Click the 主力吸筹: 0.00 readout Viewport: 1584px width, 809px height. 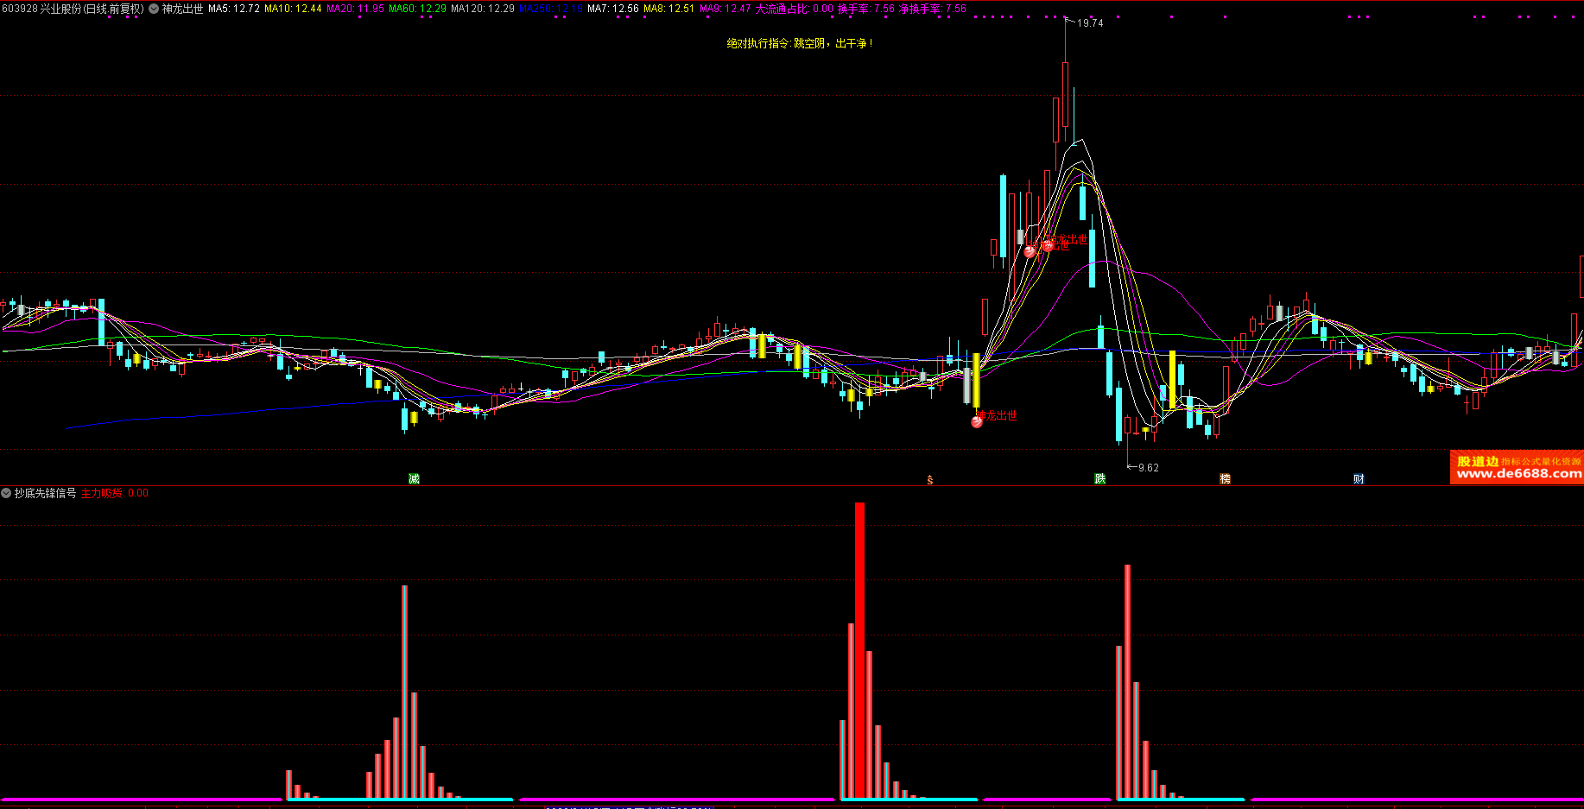[x=115, y=493]
